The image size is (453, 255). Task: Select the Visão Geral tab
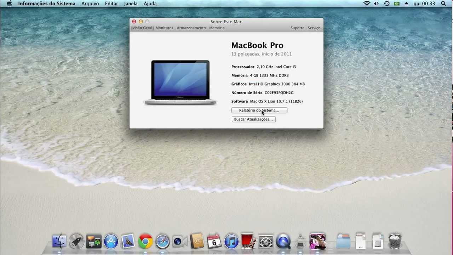point(142,28)
